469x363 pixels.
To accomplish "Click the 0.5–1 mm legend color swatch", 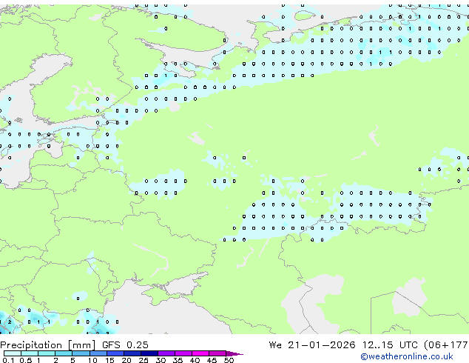I will pos(30,353).
